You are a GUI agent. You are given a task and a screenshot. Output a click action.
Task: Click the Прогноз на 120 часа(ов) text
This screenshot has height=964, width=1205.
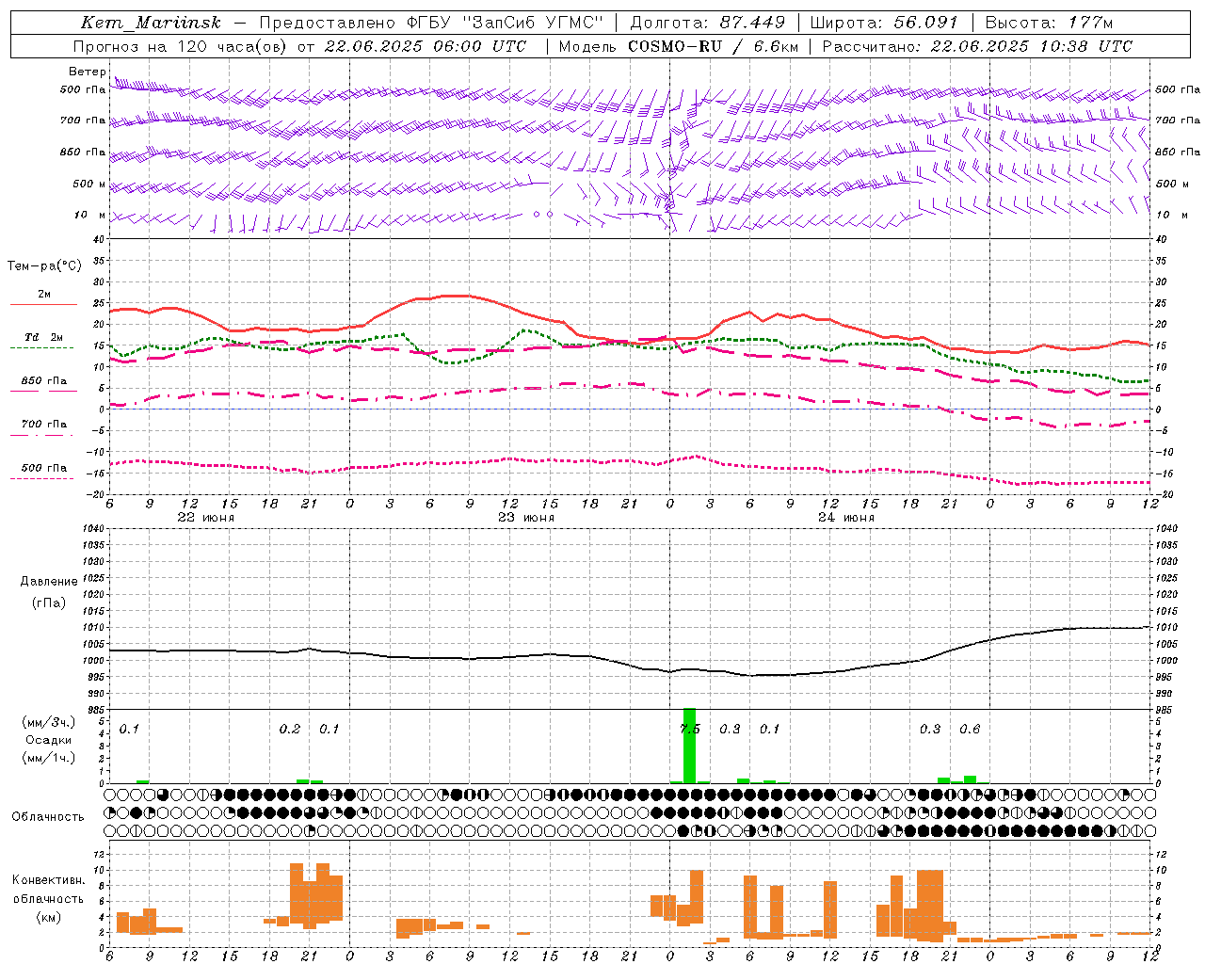(181, 46)
